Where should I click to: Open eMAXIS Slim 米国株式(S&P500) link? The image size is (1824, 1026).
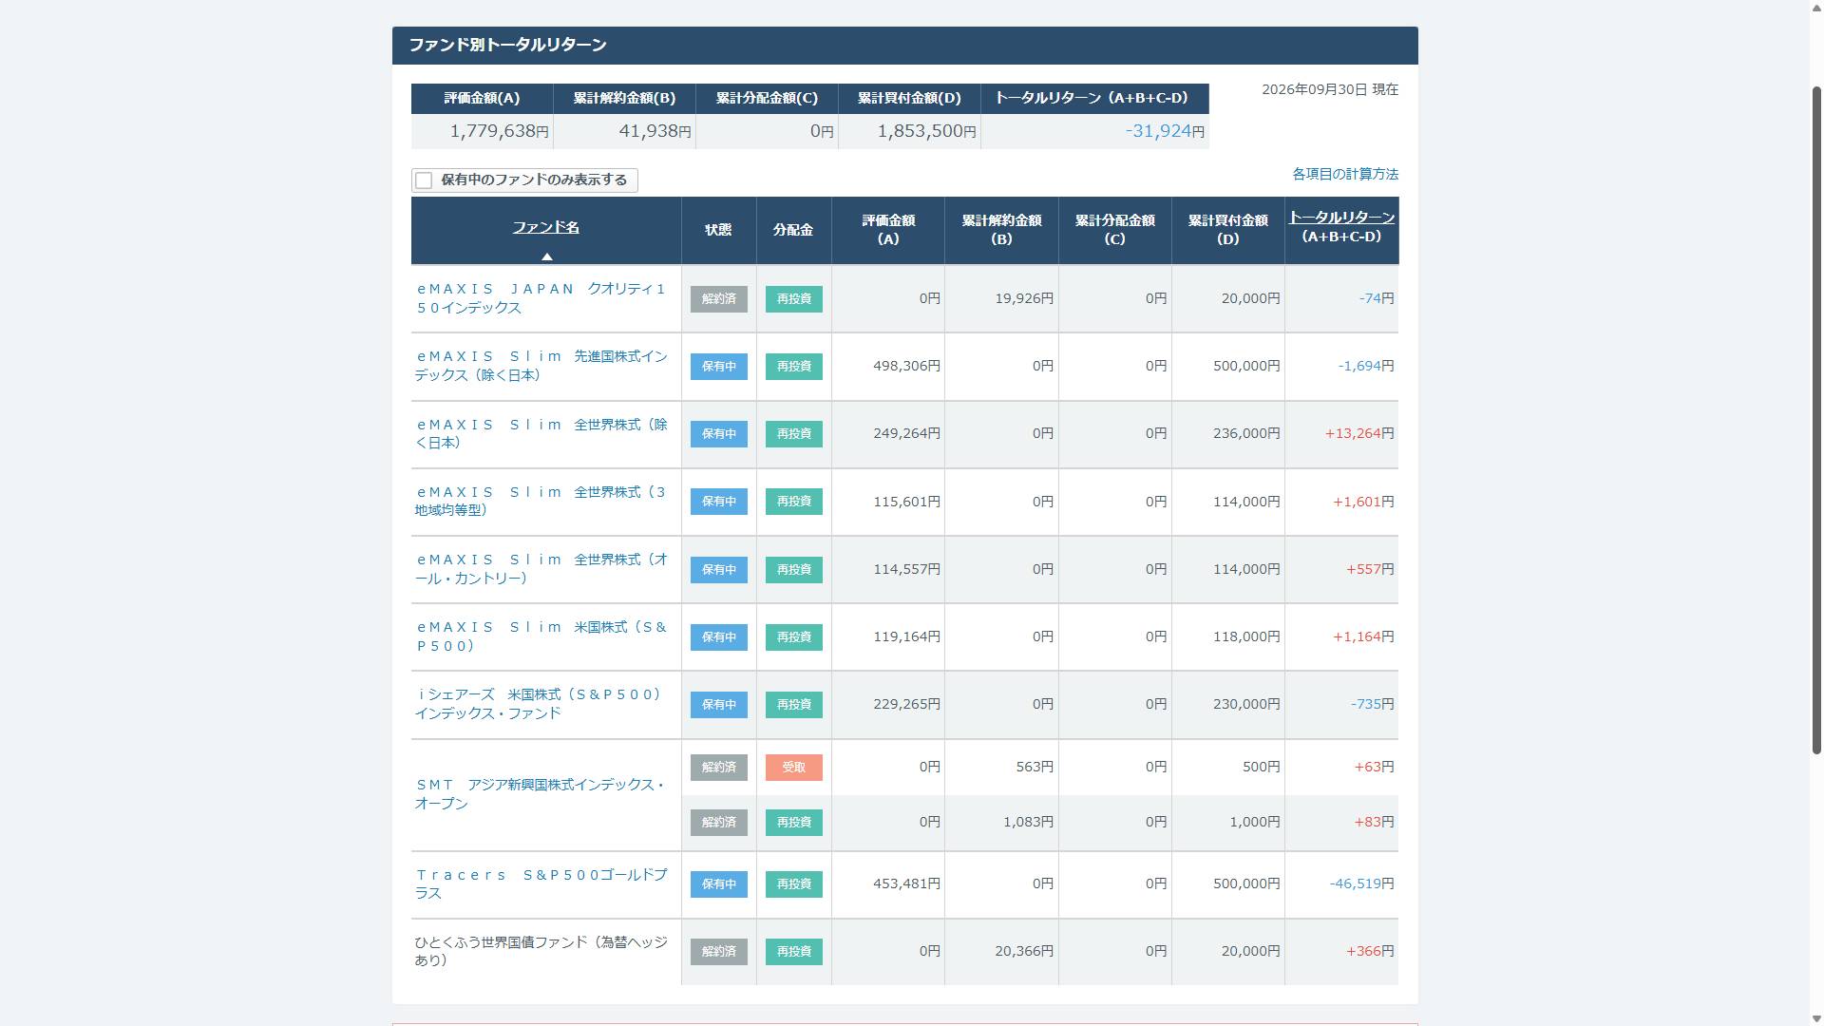[541, 636]
